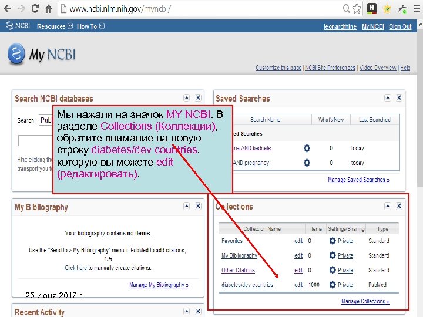The width and height of the screenshot is (423, 317).
Task: Open the Help link
Action: pos(405,68)
